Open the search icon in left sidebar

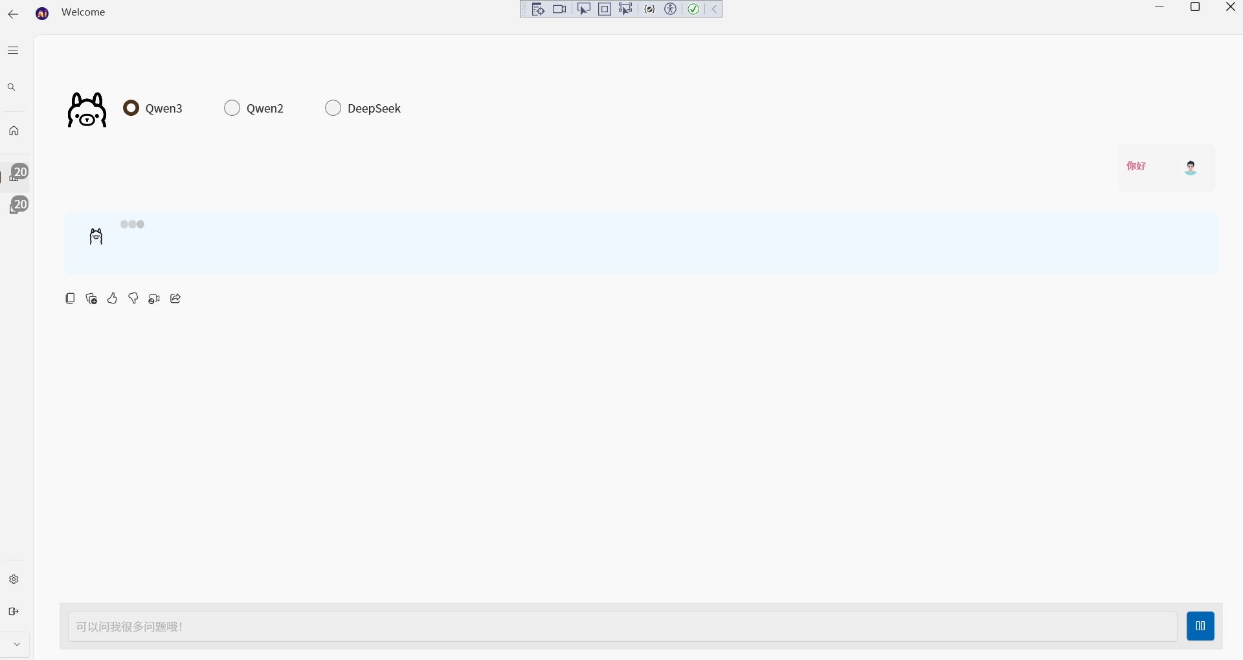coord(12,87)
